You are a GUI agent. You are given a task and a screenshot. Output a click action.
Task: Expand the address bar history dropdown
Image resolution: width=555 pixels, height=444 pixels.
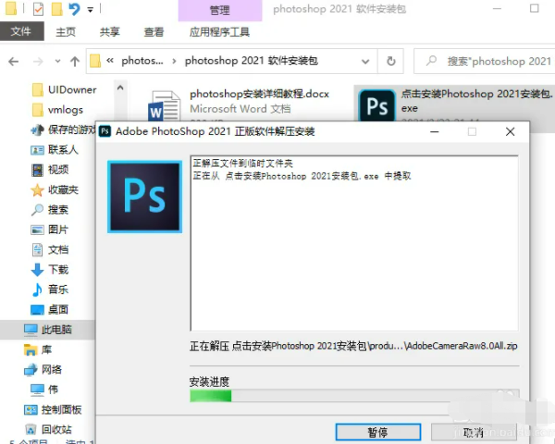pos(365,62)
